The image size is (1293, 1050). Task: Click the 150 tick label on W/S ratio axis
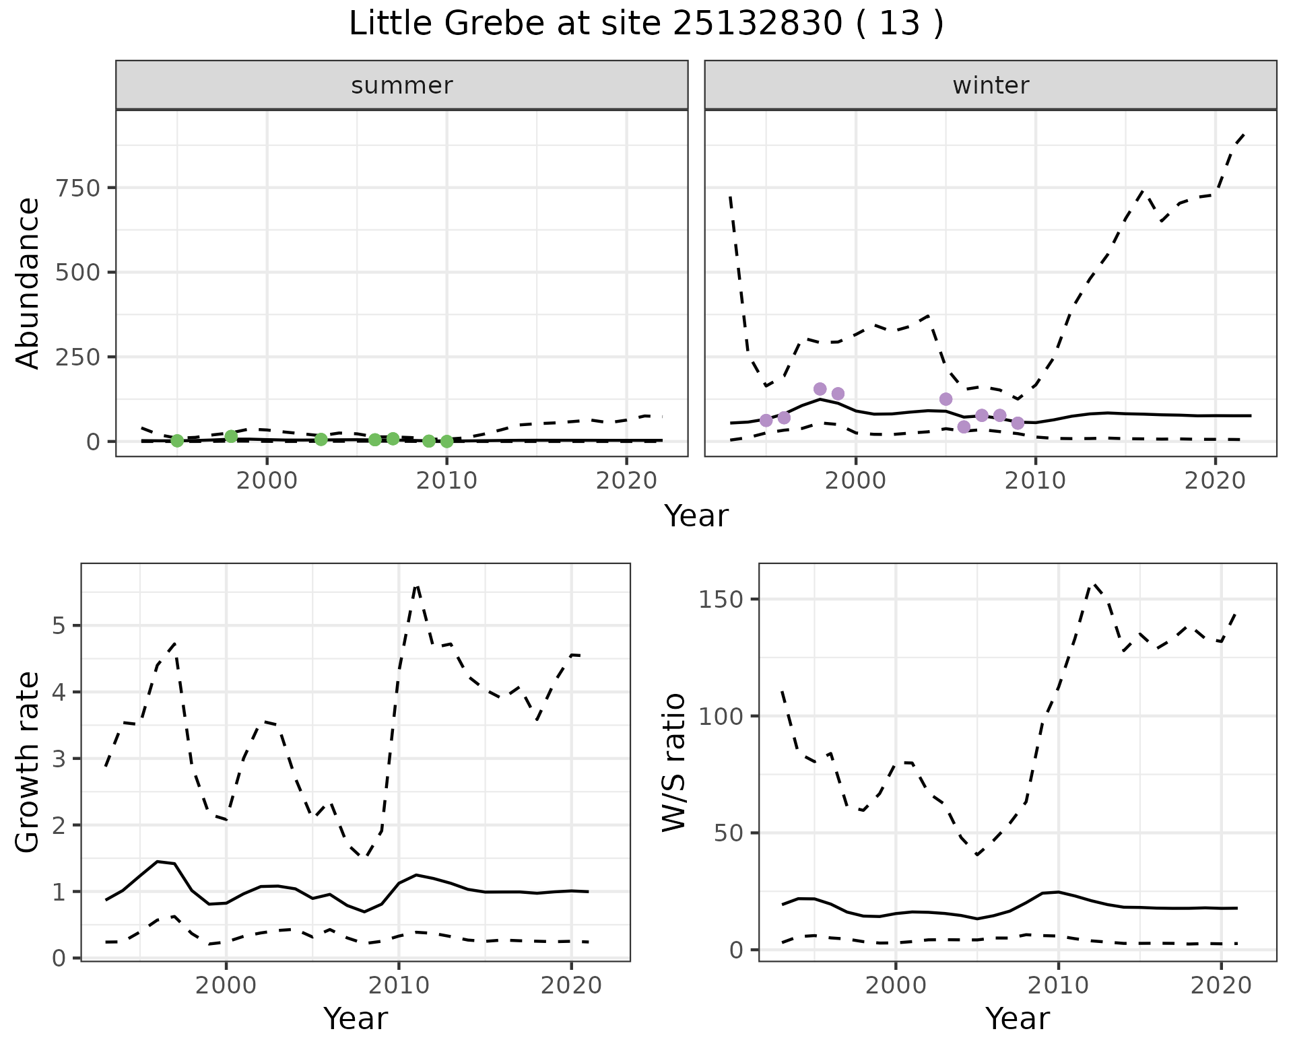pos(720,599)
